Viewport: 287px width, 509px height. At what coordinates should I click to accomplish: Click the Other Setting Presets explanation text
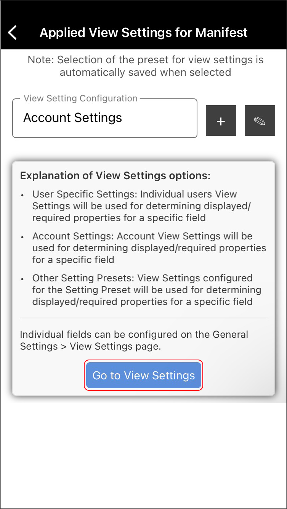pyautogui.click(x=146, y=290)
